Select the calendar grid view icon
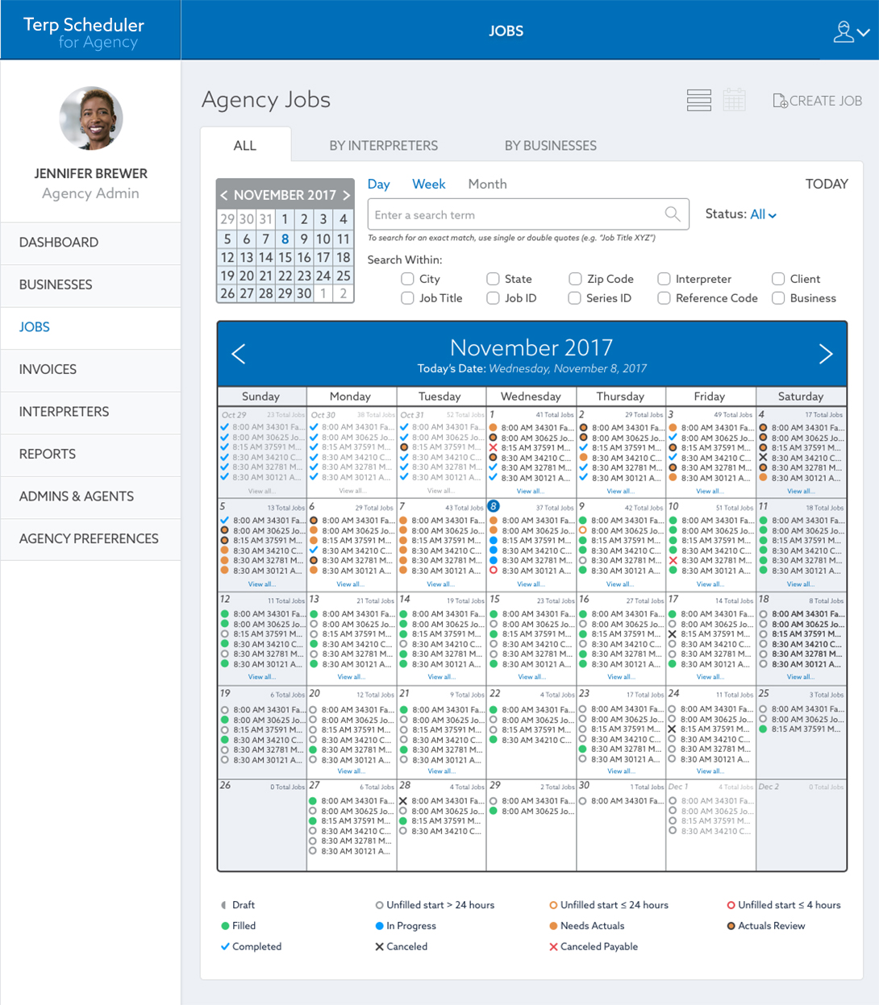Screen dimensions: 879x1005 coord(734,99)
